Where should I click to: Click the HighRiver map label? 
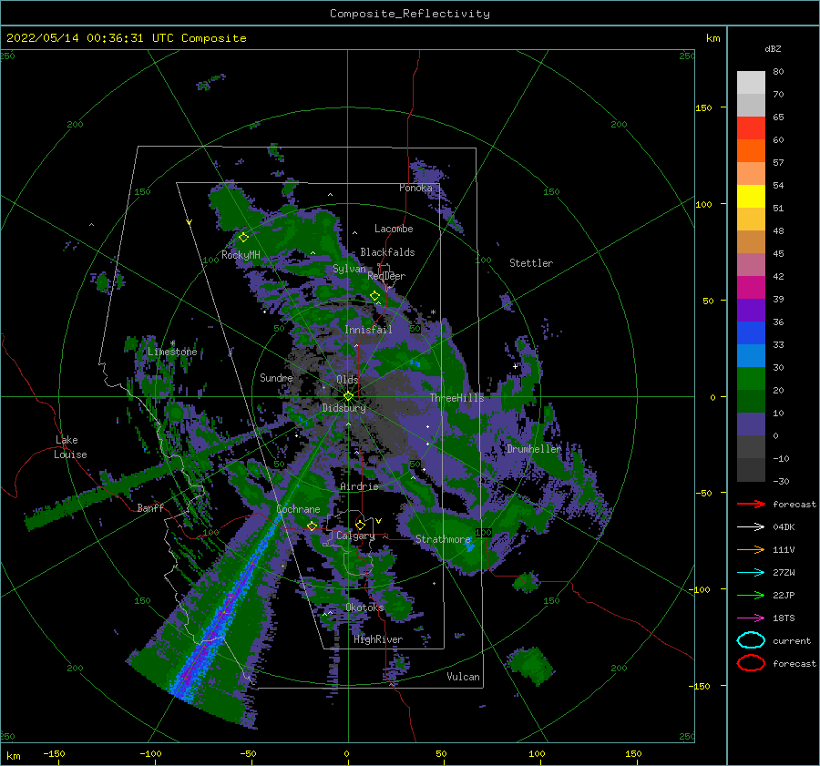pyautogui.click(x=378, y=639)
